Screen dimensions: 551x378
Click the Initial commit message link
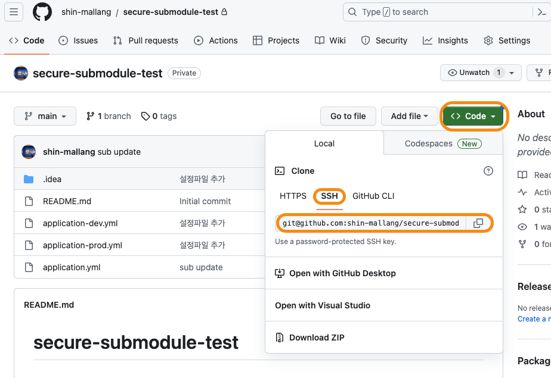[x=205, y=201]
